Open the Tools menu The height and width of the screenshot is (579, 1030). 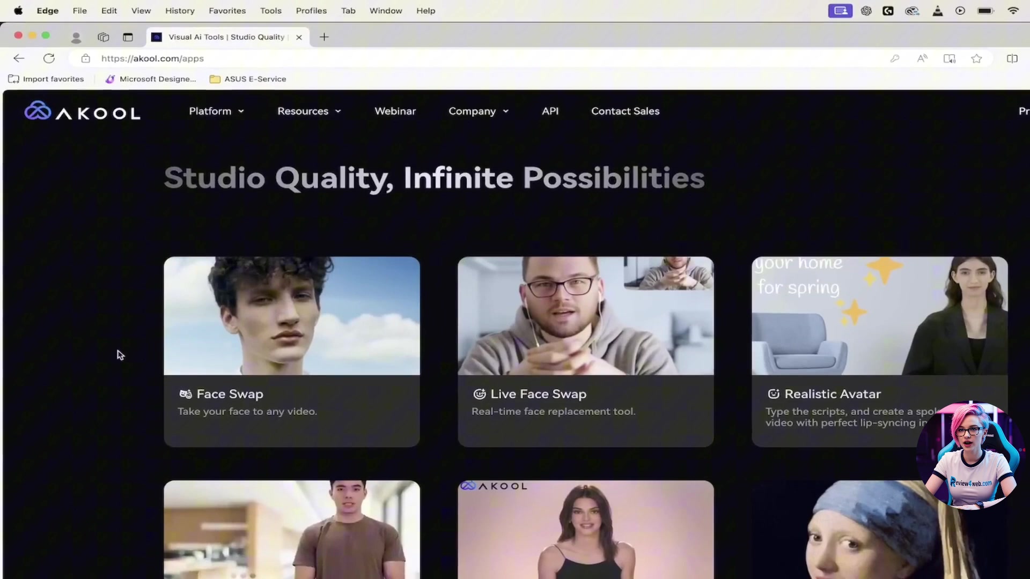pyautogui.click(x=271, y=11)
